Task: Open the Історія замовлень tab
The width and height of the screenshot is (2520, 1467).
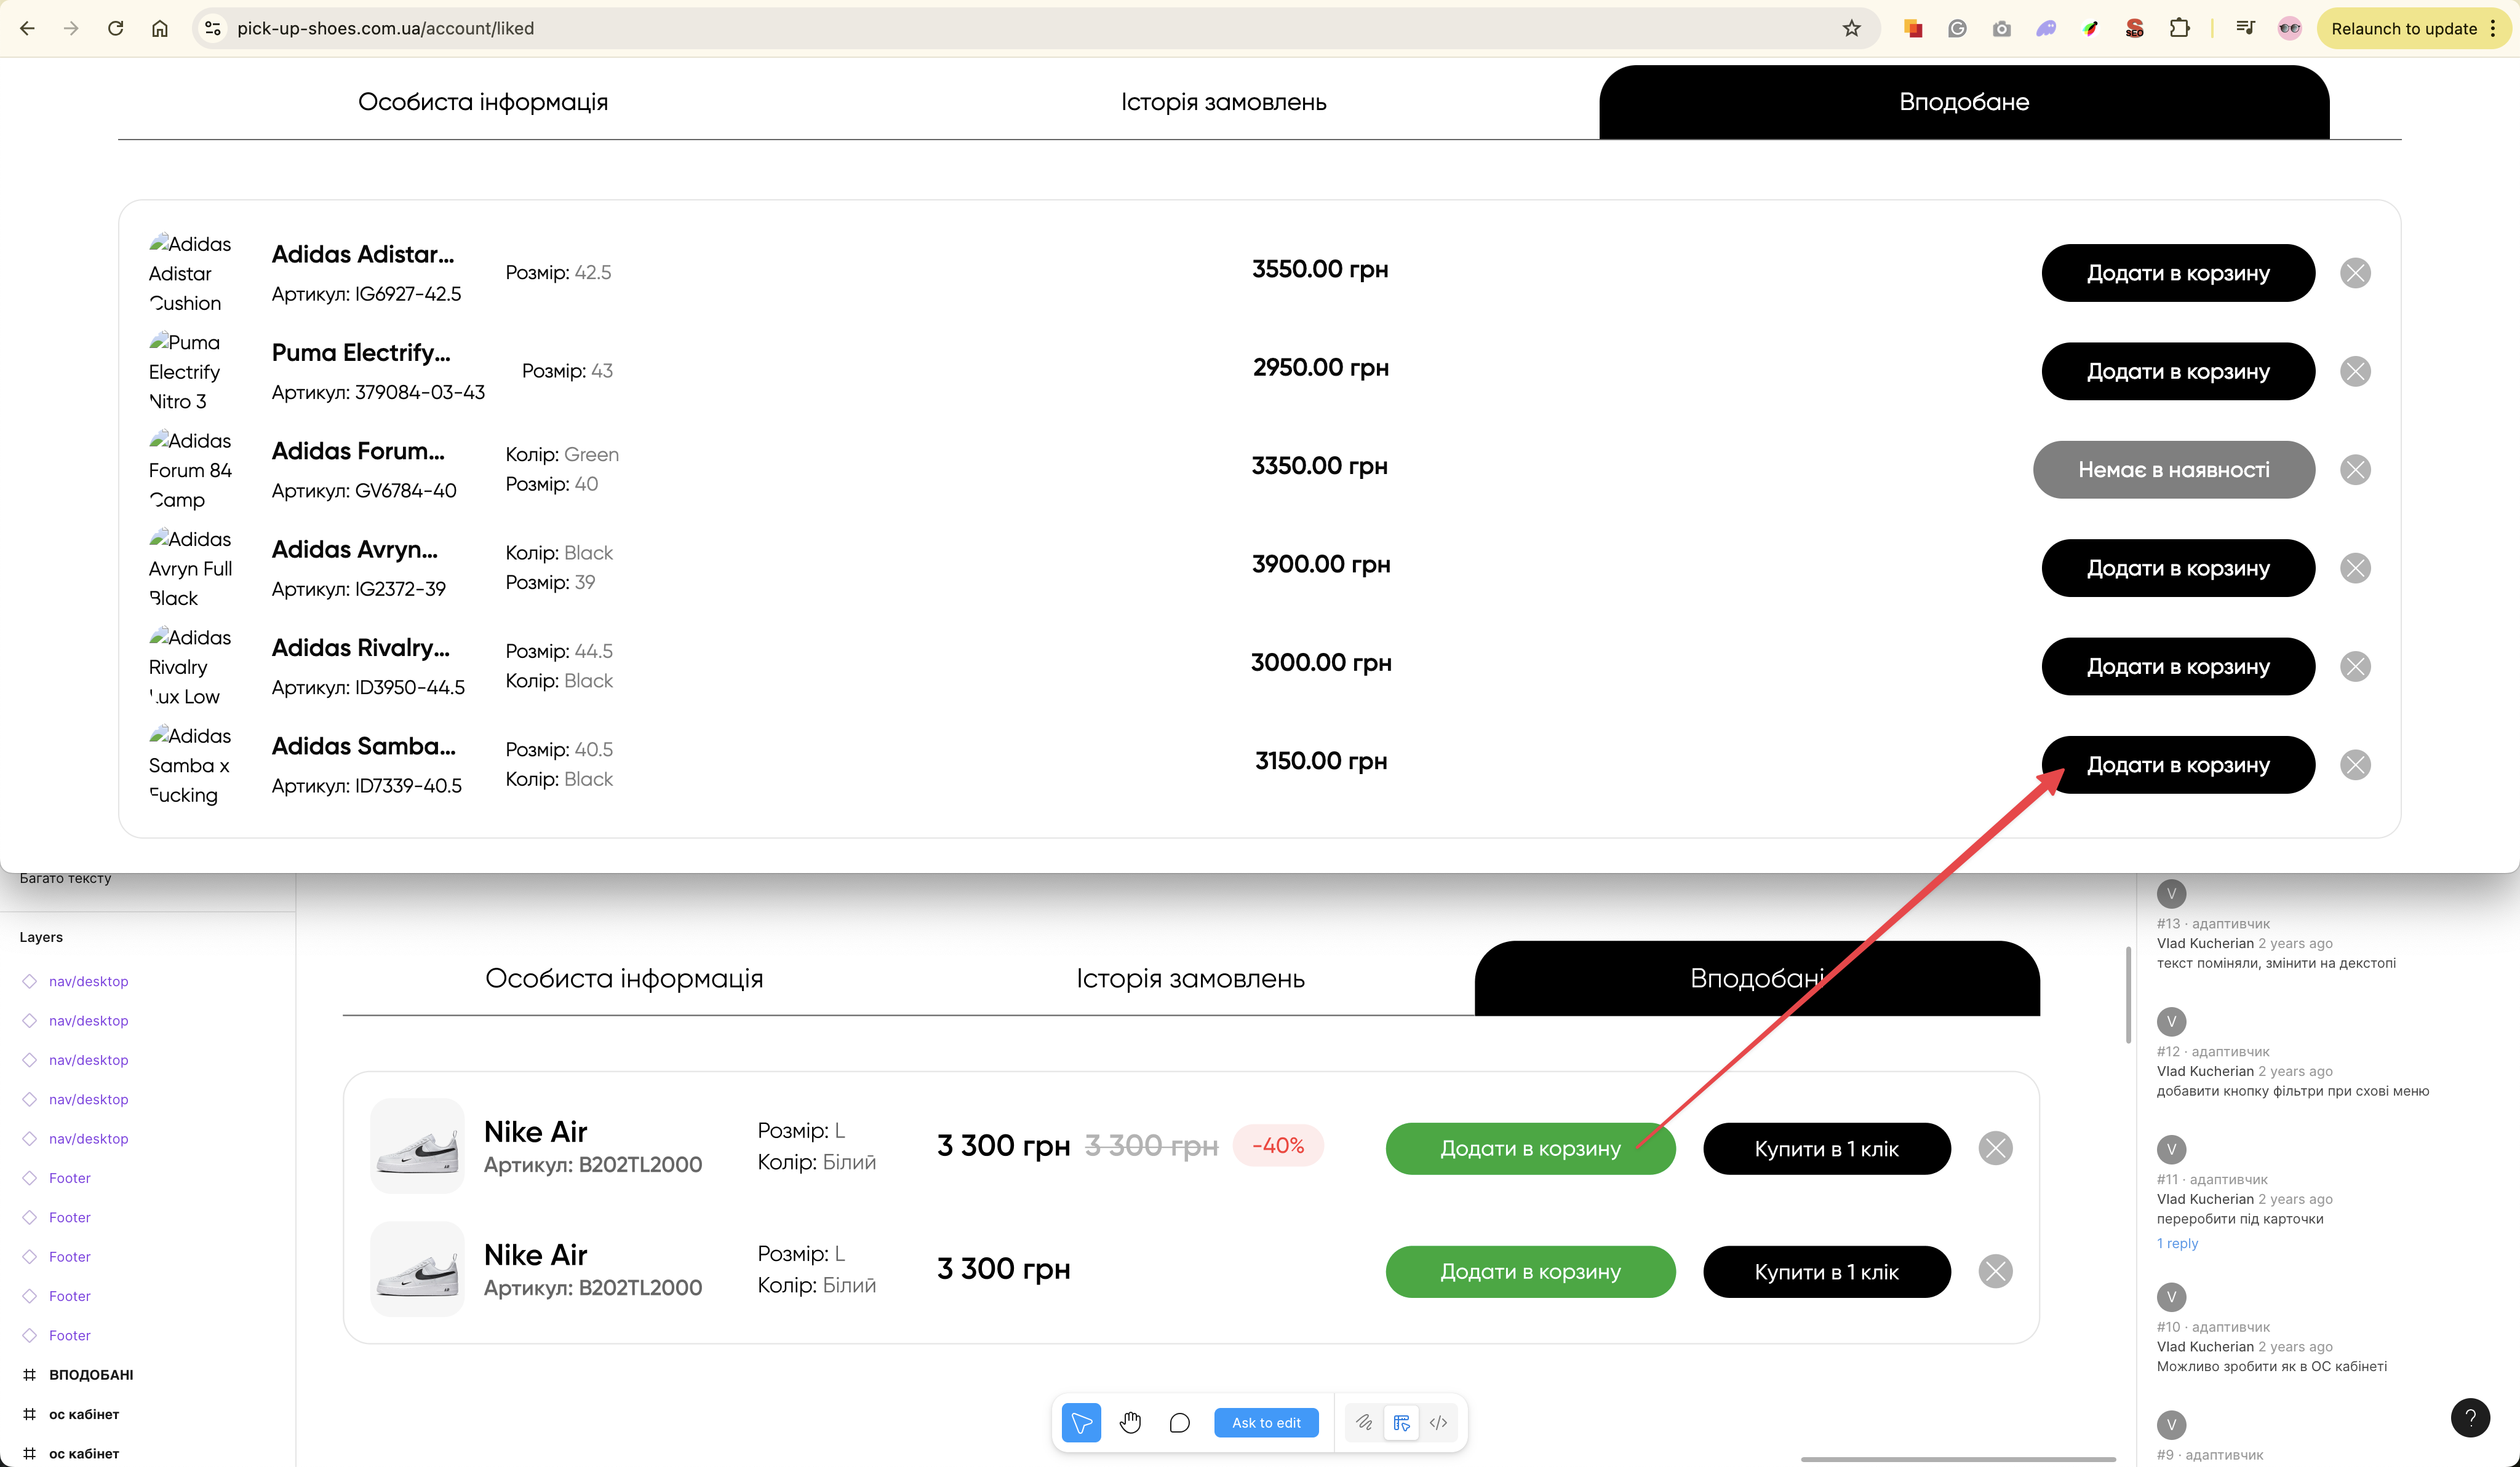Action: click(x=1223, y=102)
